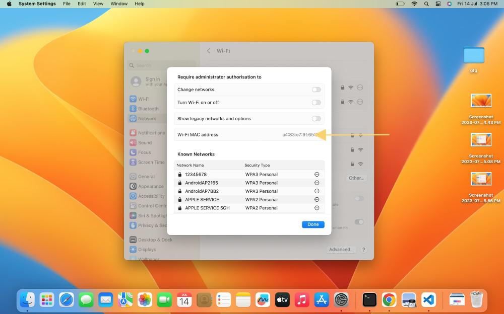The image size is (504, 314).
Task: Open Network settings in the sidebar
Action: tap(146, 118)
